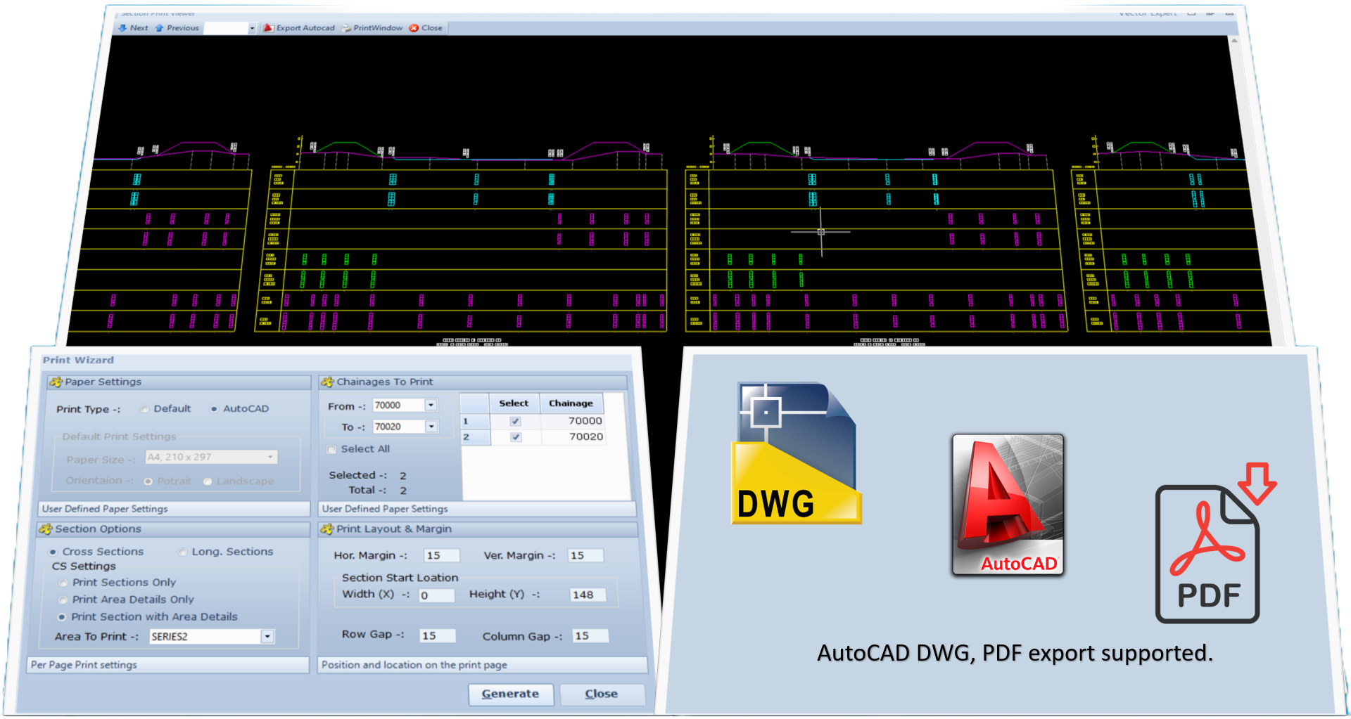Click the DWG file icon
Screen dimensions: 1351x719
pos(796,453)
